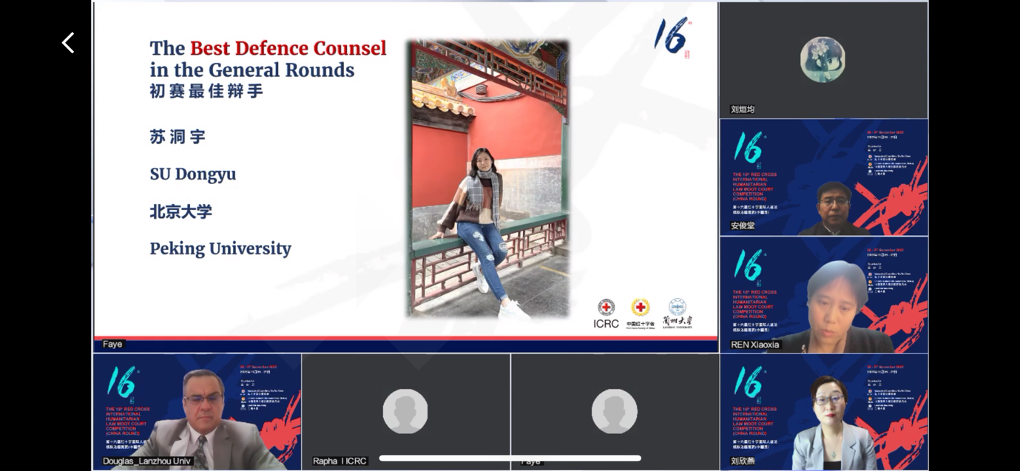Image resolution: width=1020 pixels, height=471 pixels.
Task: Tap the back arrow to leave view
Action: tap(68, 43)
